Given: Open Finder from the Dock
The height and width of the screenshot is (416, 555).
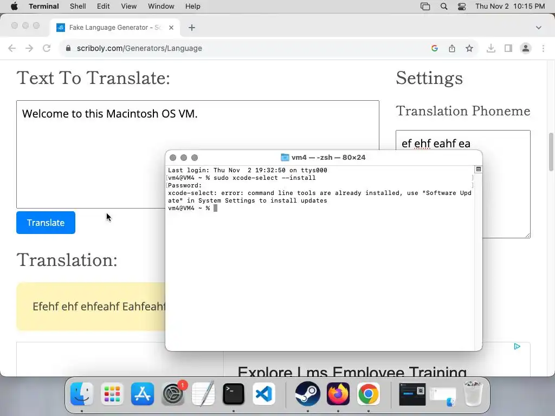Looking at the screenshot, I should pyautogui.click(x=82, y=394).
